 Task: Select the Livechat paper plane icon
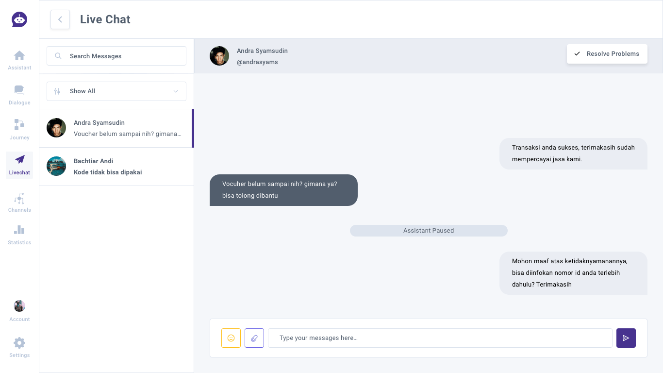pyautogui.click(x=19, y=159)
